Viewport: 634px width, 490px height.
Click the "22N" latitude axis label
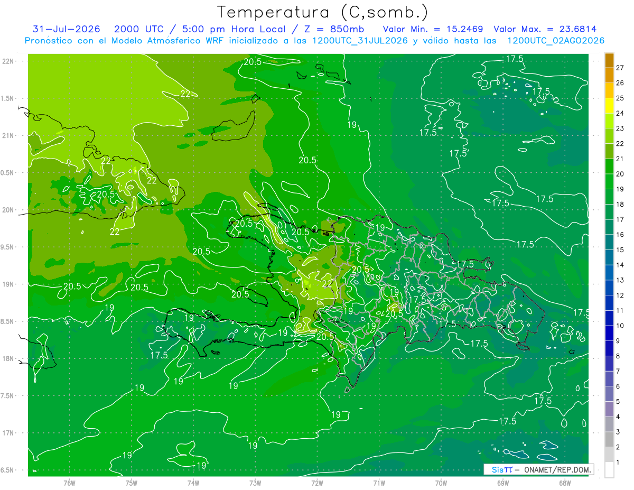[9, 61]
